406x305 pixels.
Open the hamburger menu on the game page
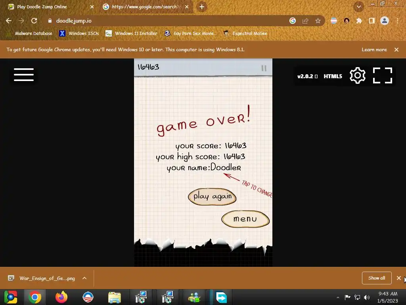(x=23, y=75)
